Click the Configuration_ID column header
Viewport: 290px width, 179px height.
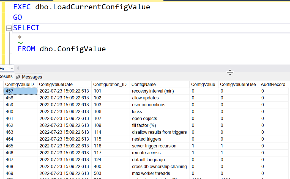110,84
